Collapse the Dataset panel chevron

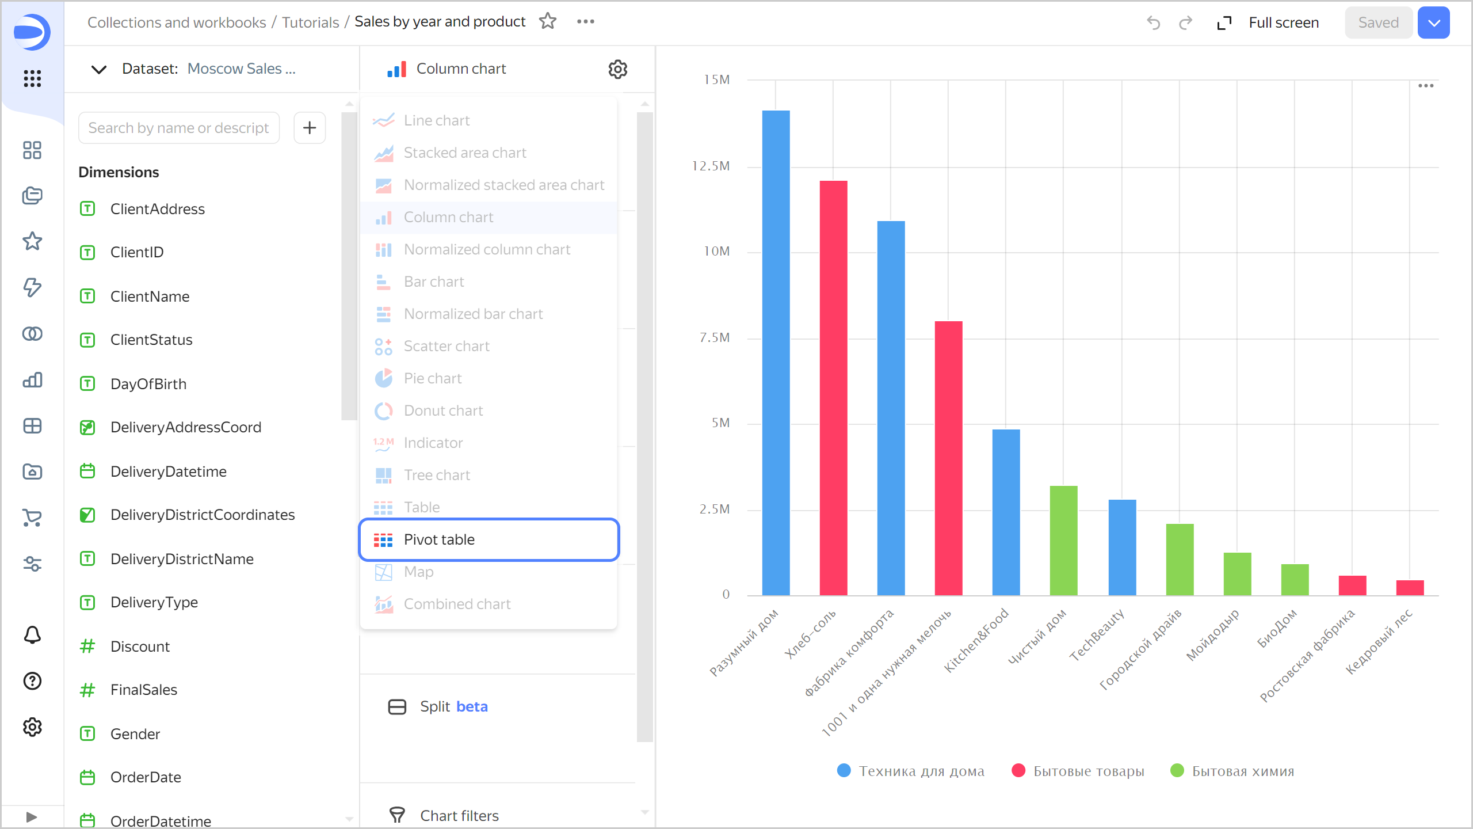click(99, 69)
